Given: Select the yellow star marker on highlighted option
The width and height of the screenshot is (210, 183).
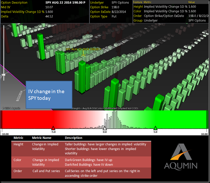Looking at the screenshot, I should [x=83, y=55].
